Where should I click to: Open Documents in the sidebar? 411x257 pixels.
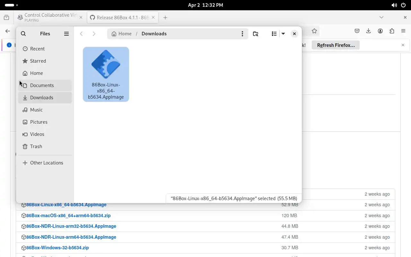(45, 85)
